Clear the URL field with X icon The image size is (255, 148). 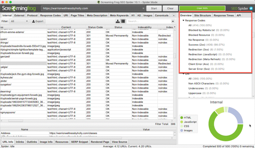143,8
